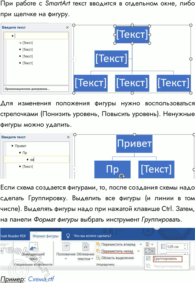Close the first Введите текст pane
195x283 pixels.
[68, 27]
